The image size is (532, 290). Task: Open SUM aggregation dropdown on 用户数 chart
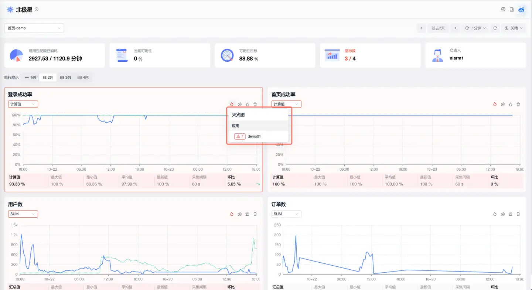tap(23, 214)
